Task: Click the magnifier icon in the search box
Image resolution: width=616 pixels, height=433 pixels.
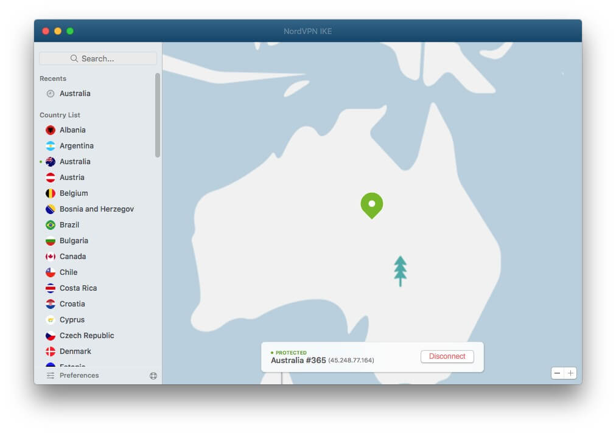Action: tap(74, 58)
